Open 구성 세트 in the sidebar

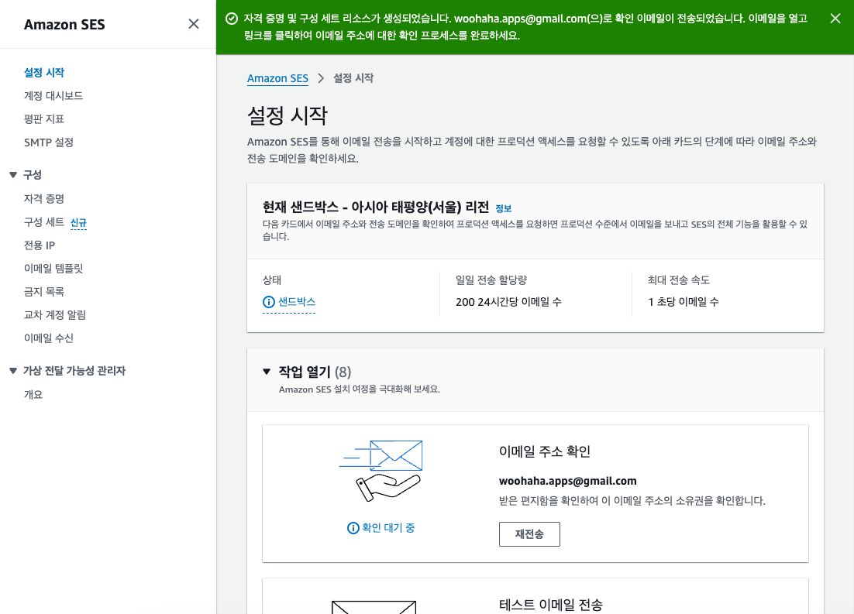coord(44,222)
